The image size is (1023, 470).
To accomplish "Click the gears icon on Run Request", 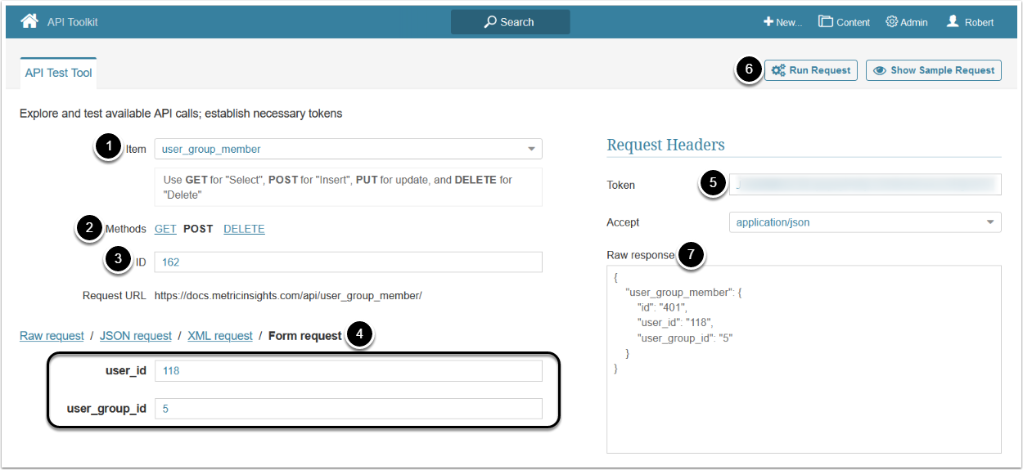I will point(778,70).
